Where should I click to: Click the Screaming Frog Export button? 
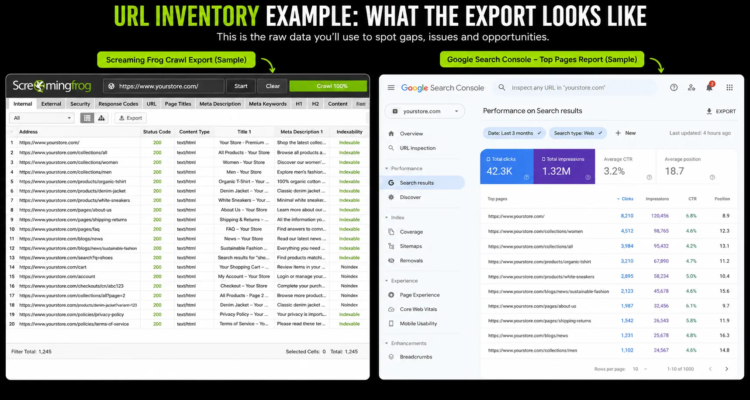point(131,118)
